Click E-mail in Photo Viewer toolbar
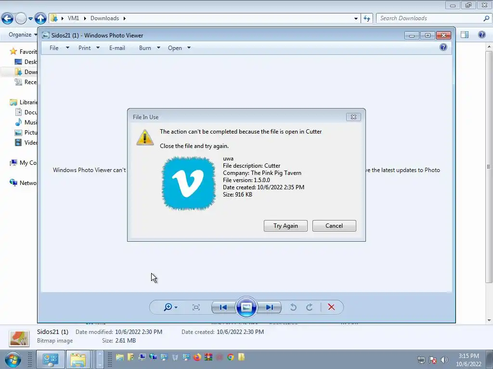Screen dimensions: 493x369 pos(117,48)
